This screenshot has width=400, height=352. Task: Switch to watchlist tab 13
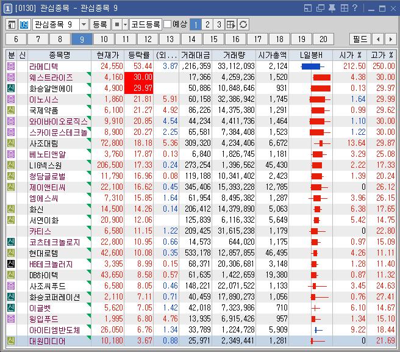click(170, 39)
